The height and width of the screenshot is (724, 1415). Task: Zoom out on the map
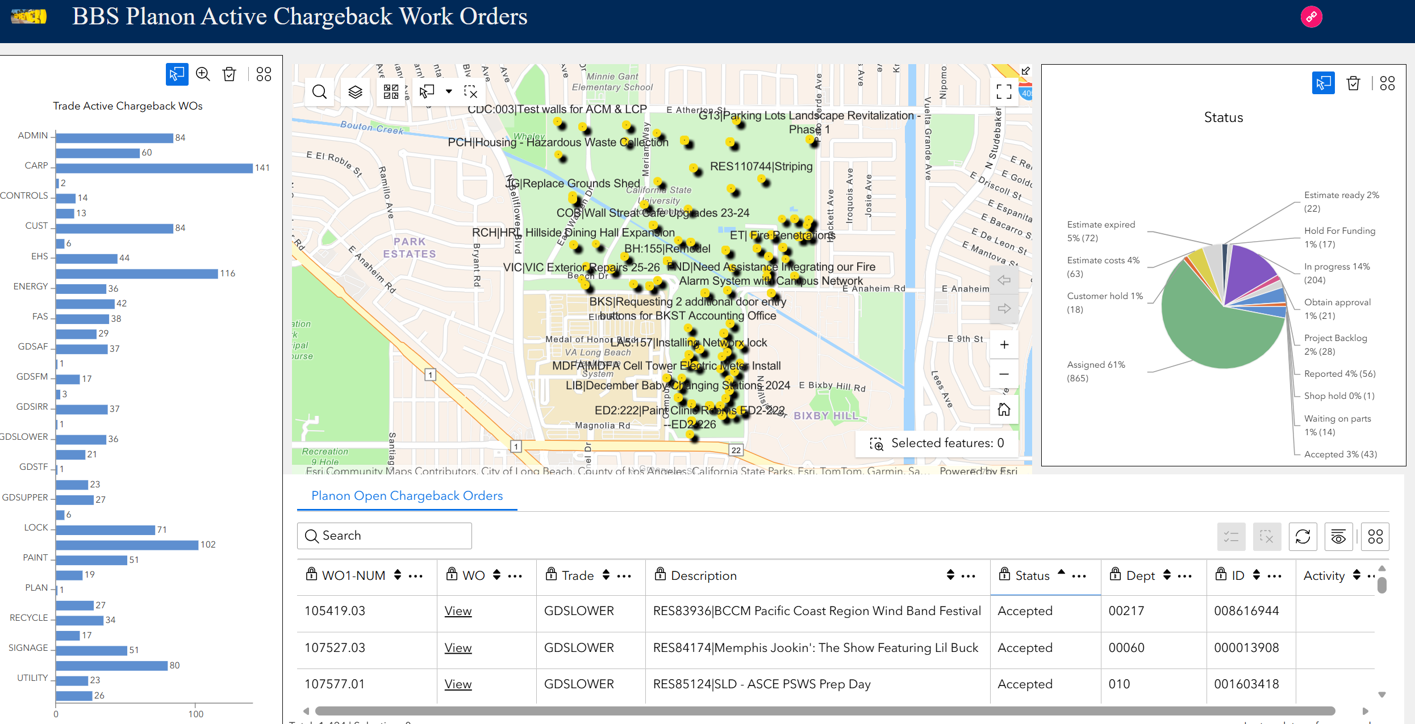click(1004, 374)
